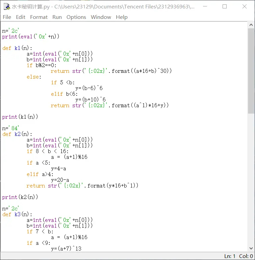
Task: Open the Run menu
Action: [57, 17]
